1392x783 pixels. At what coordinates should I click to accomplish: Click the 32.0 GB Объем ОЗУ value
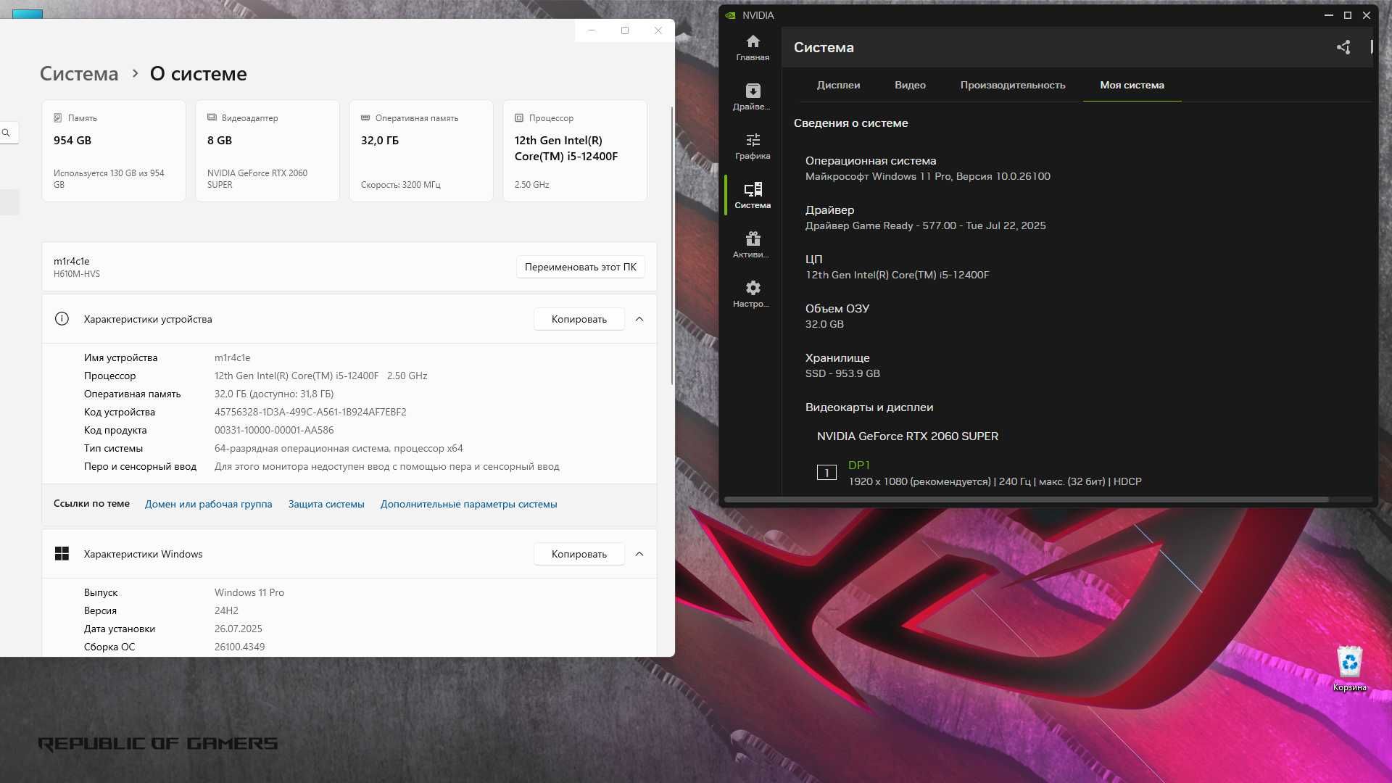coord(824,324)
